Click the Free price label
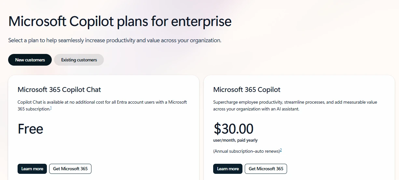399x180 pixels. (x=30, y=129)
